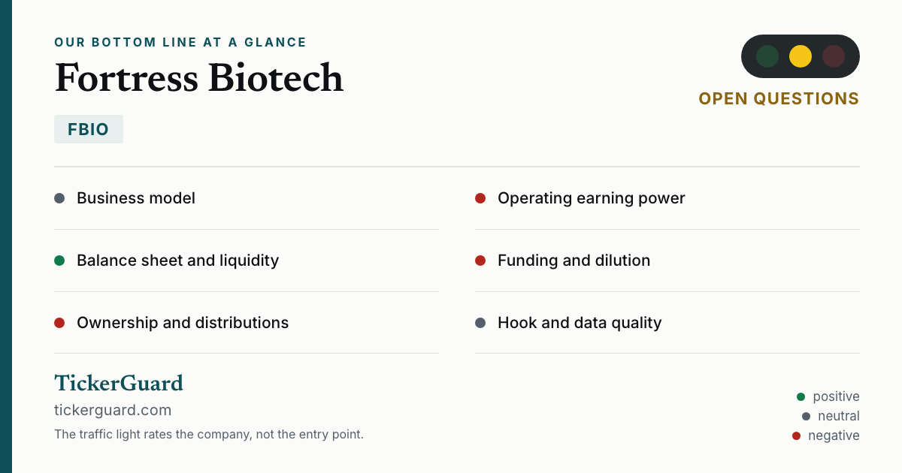902x473 pixels.
Task: Click the gray dot beside Hook and data quality
Action: coord(480,323)
